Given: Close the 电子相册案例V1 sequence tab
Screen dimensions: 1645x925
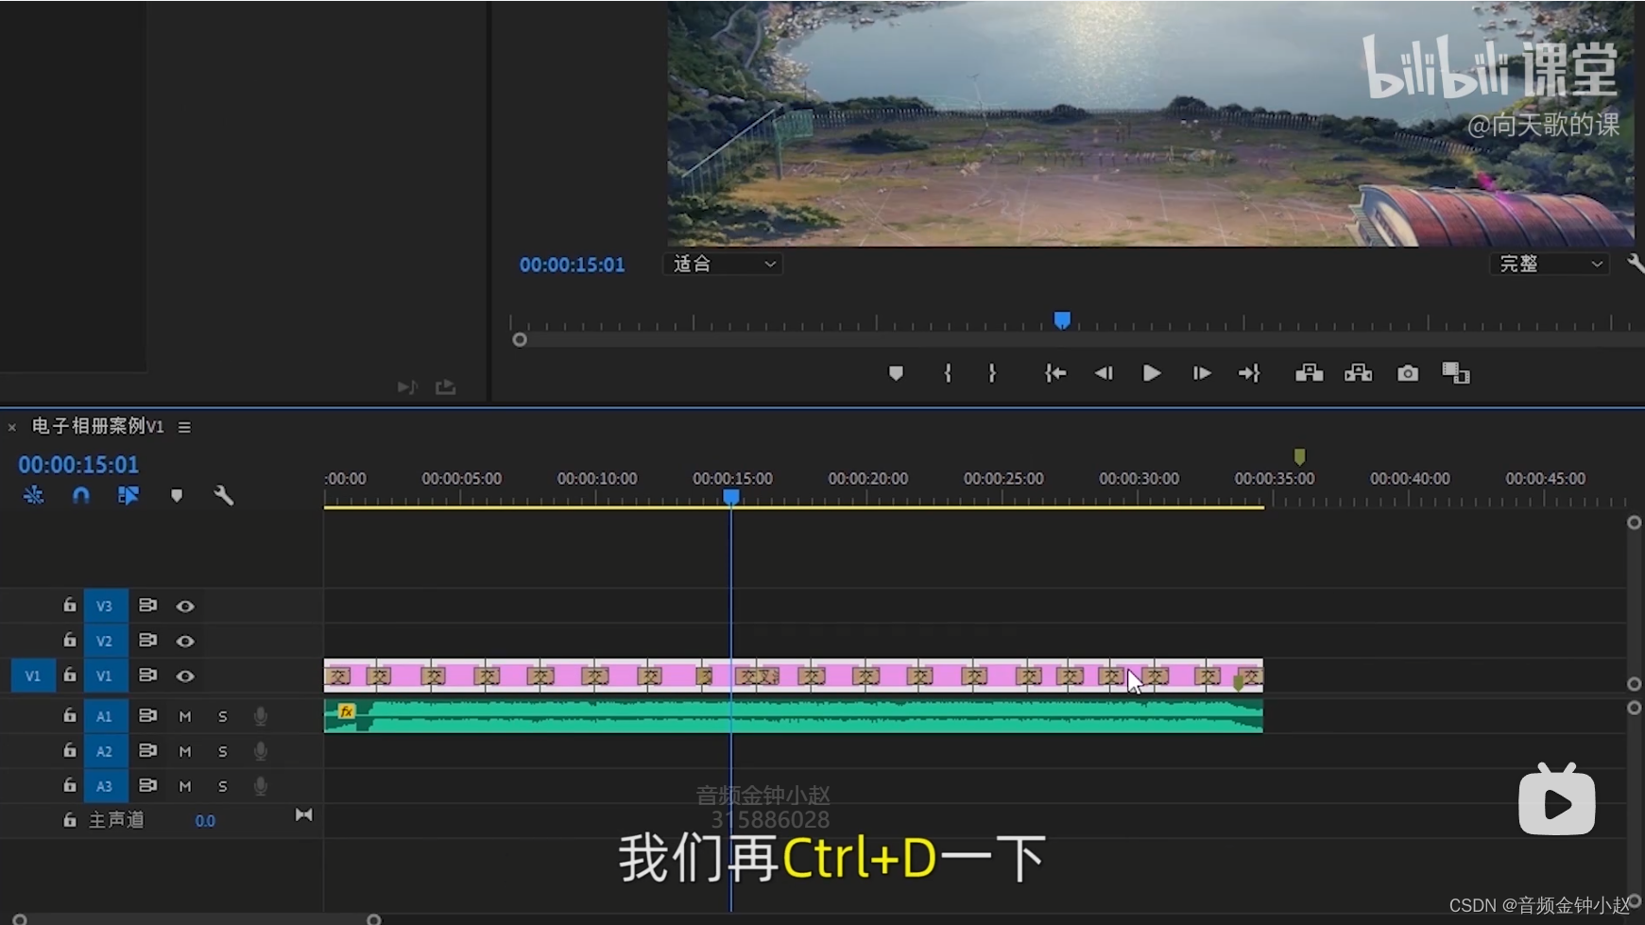Looking at the screenshot, I should click(12, 427).
